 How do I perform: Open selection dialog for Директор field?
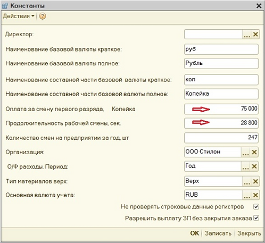point(247,34)
